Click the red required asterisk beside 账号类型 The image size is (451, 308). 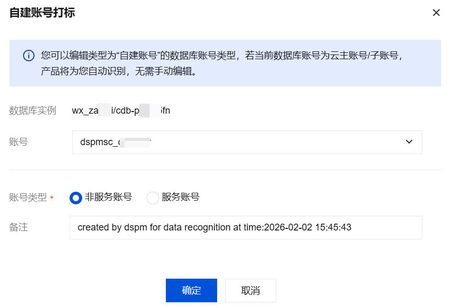52,198
